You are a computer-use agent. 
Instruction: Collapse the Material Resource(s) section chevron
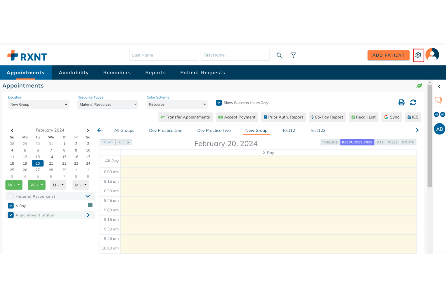88,196
